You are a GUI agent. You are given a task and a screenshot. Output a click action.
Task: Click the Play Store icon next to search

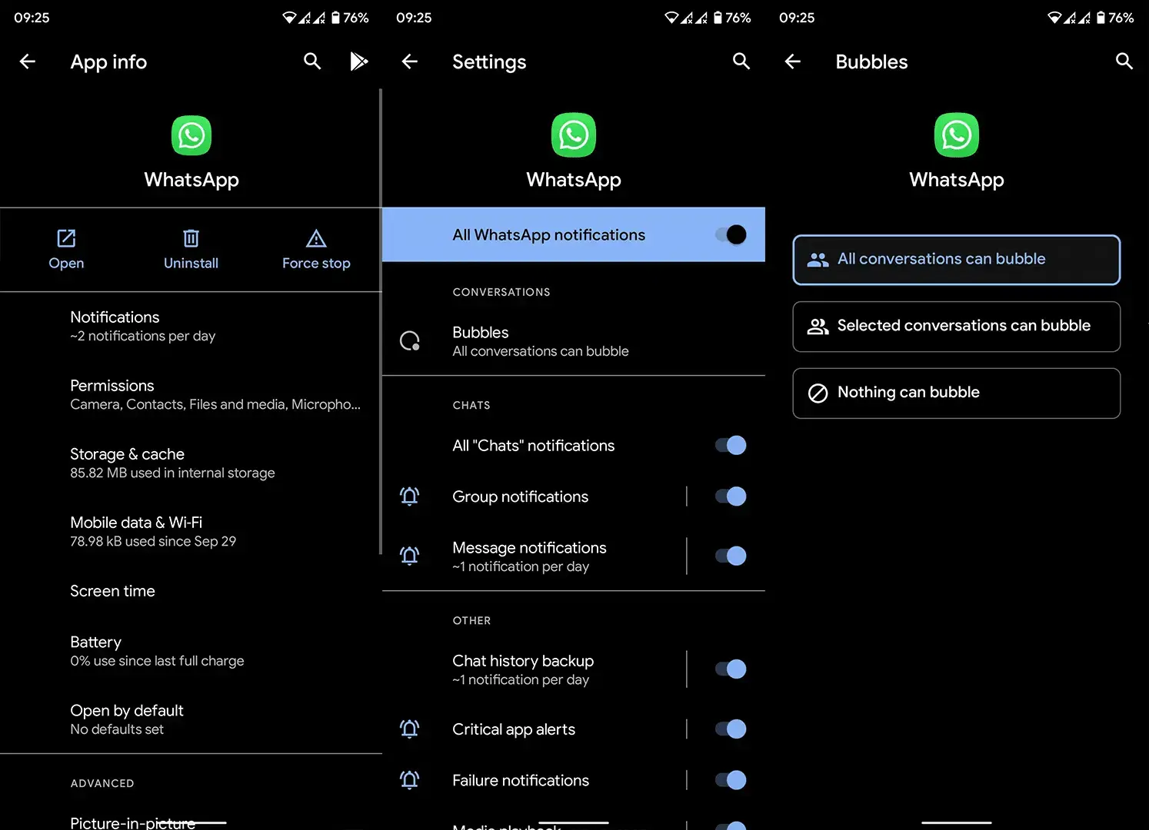pyautogui.click(x=359, y=61)
